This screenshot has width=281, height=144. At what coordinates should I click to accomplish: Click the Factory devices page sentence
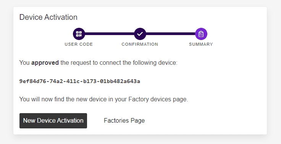pyautogui.click(x=103, y=99)
